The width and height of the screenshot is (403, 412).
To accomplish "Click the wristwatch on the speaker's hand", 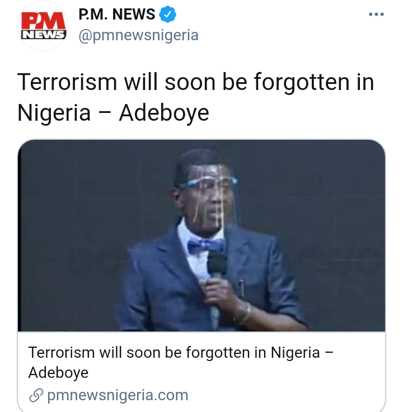I will 243,312.
